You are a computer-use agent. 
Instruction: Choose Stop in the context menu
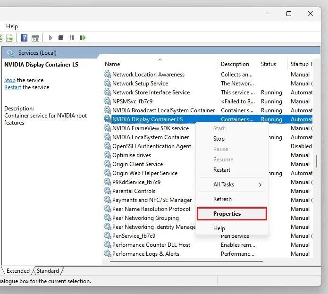click(x=219, y=139)
